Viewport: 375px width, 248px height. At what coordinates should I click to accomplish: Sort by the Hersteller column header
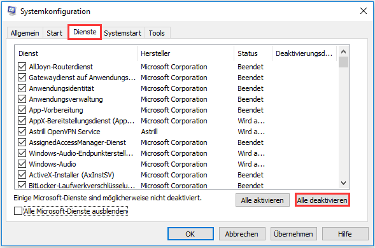(x=185, y=53)
